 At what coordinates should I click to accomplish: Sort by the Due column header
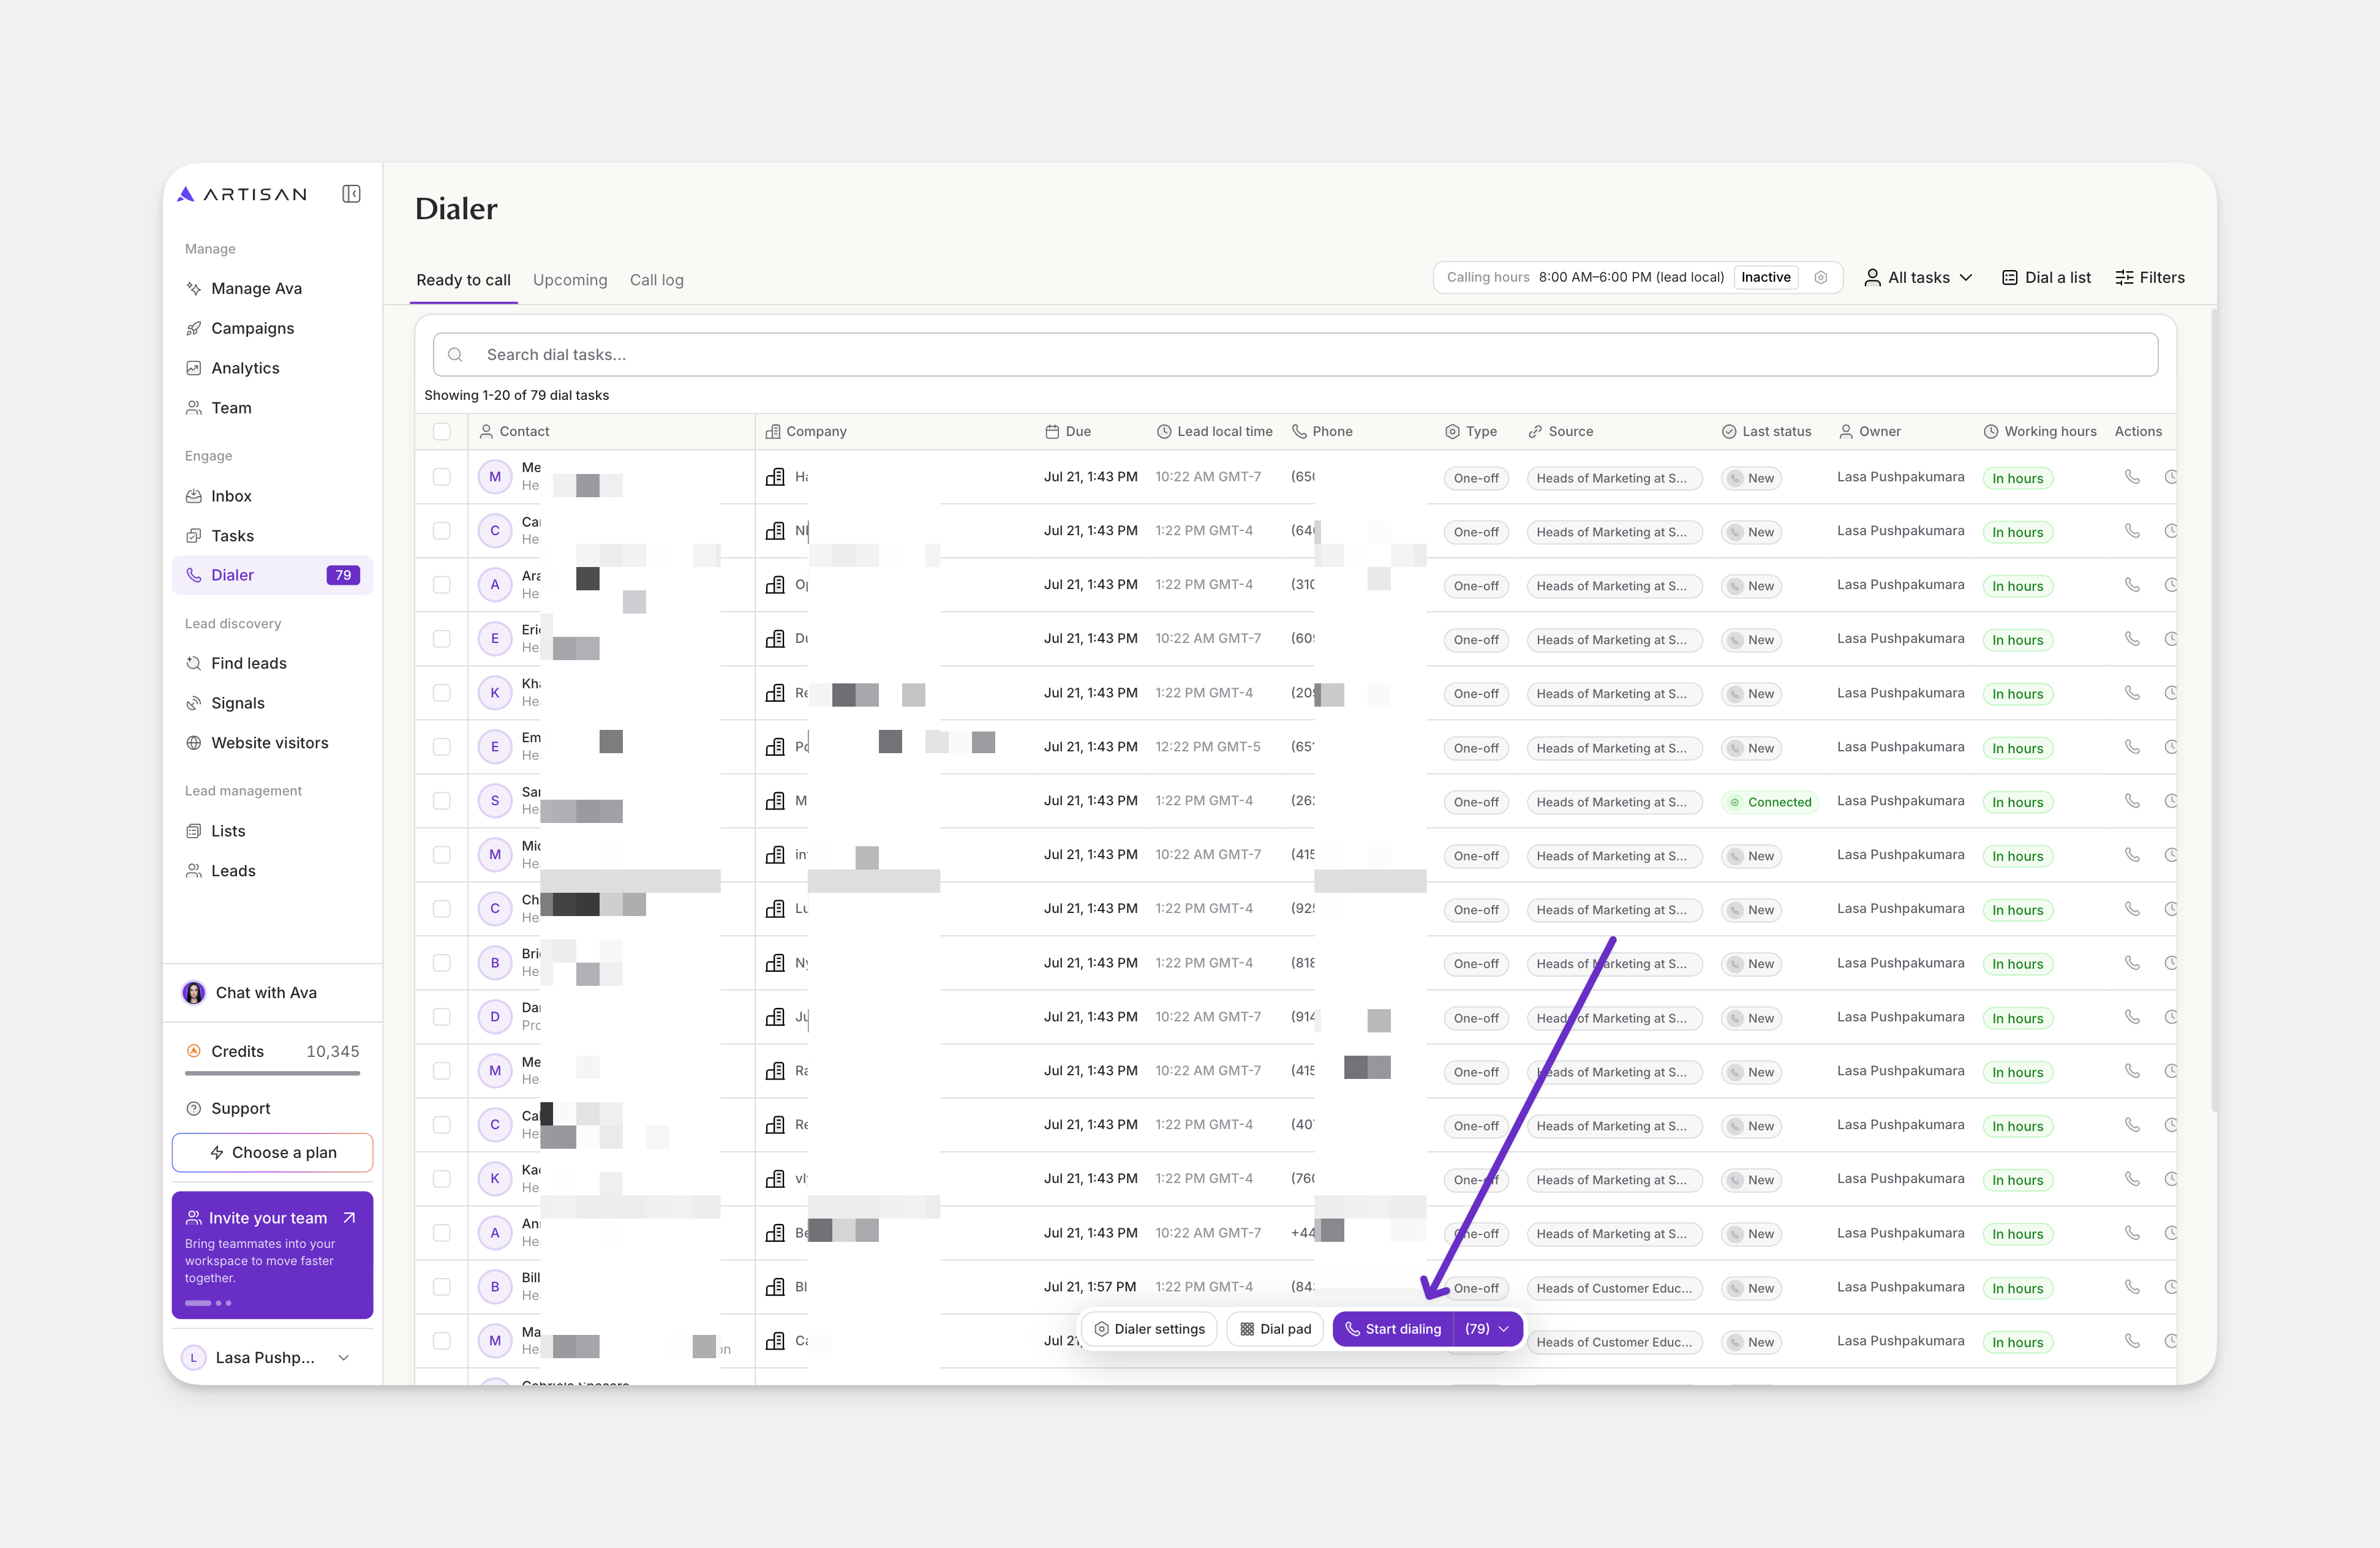click(x=1068, y=431)
